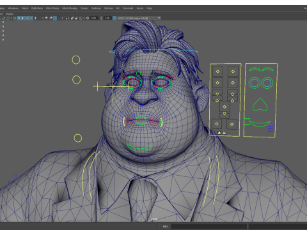Toggle the highlighted textured checker icon
Viewport: 307px width, 230px height.
tap(55, 18)
